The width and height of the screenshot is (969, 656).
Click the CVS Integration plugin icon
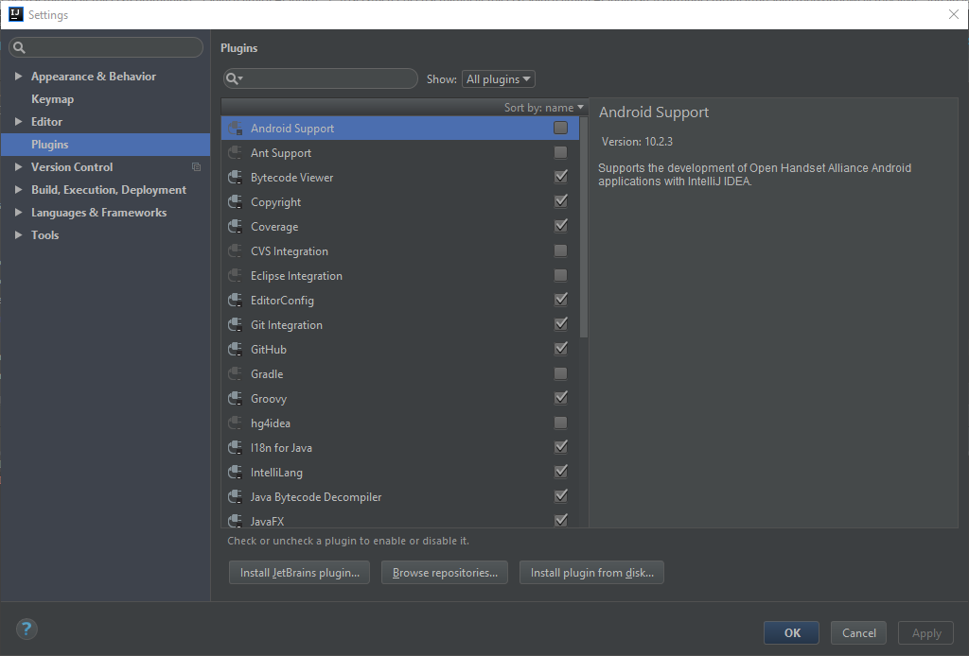[235, 251]
